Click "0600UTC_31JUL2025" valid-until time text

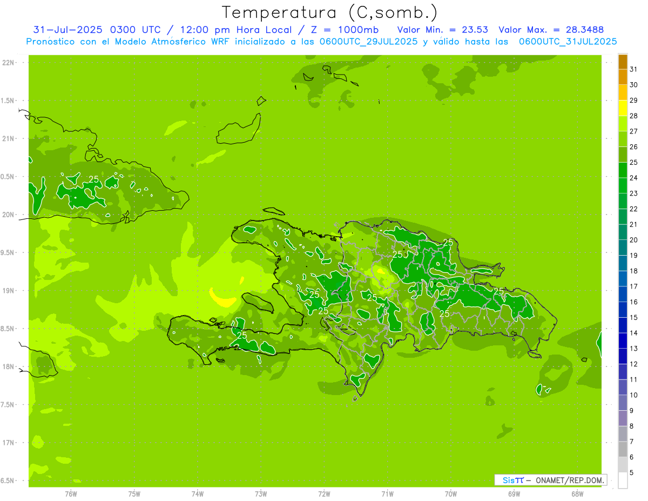(568, 42)
